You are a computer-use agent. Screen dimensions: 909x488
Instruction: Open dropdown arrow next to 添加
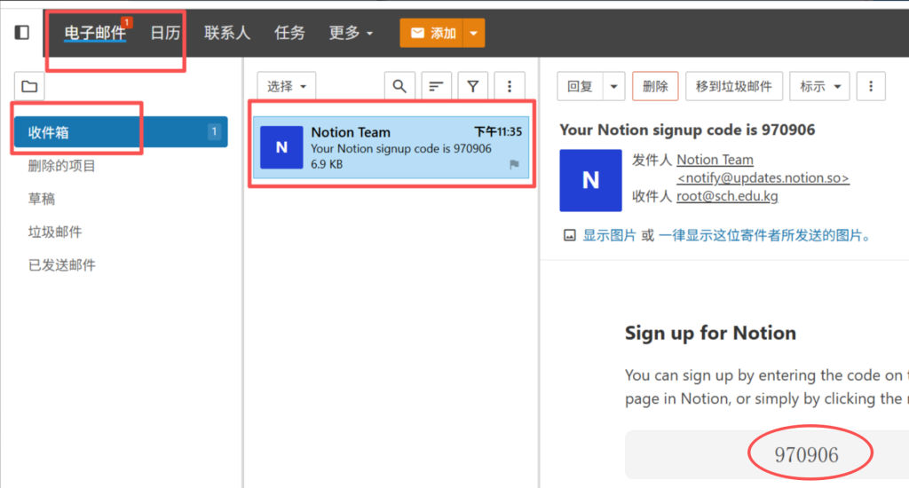[474, 33]
